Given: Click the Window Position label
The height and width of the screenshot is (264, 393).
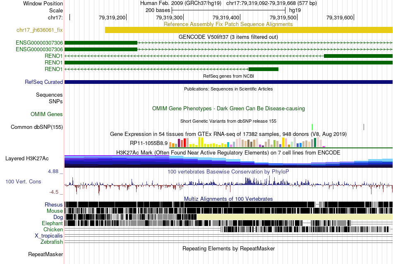Looking at the screenshot, I should (43, 3).
